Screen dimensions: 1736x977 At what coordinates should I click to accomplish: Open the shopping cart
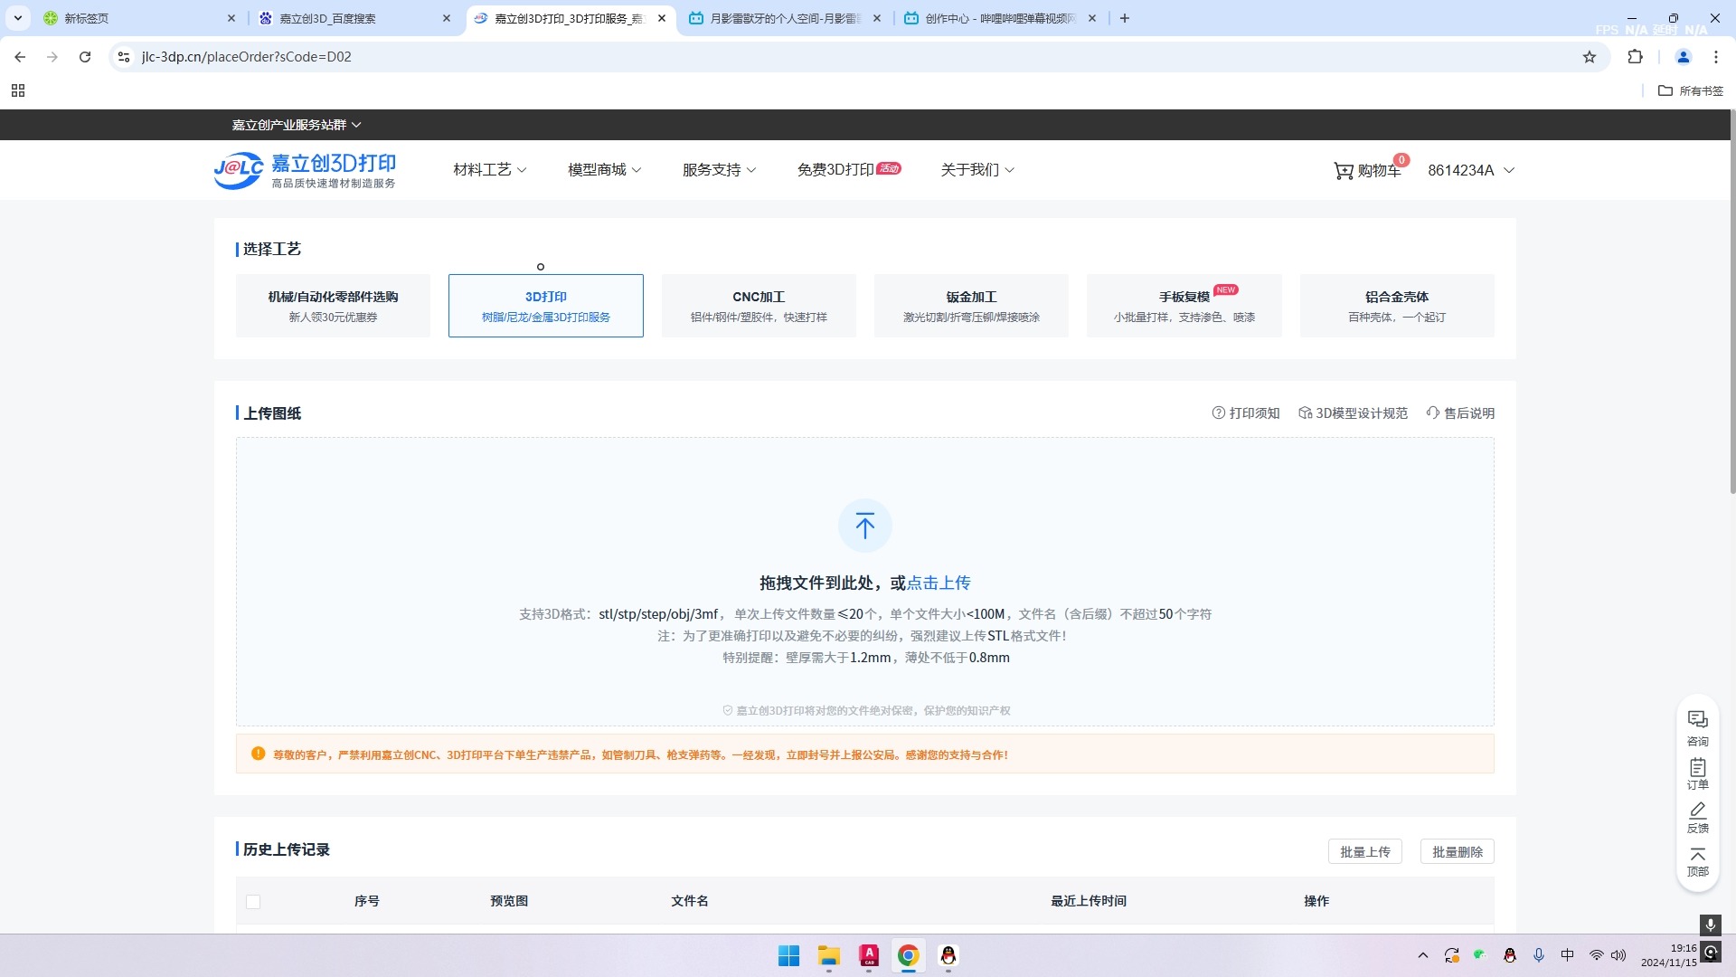[1367, 170]
